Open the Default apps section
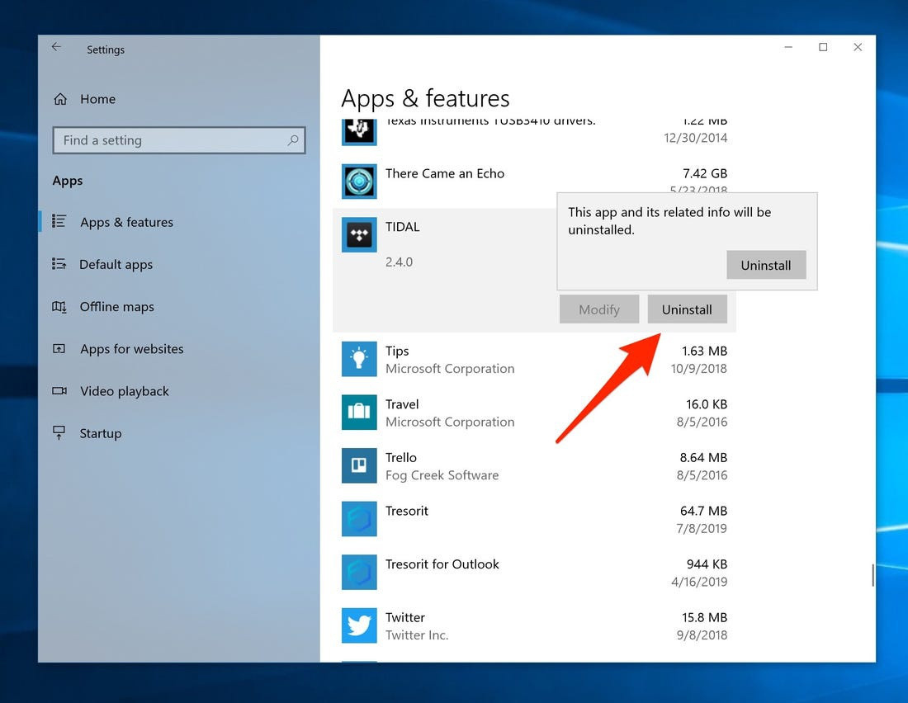 [116, 264]
